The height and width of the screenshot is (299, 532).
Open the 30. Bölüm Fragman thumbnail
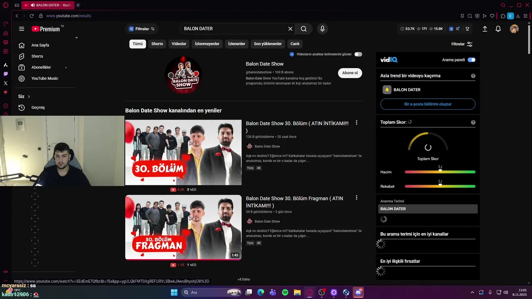183,228
